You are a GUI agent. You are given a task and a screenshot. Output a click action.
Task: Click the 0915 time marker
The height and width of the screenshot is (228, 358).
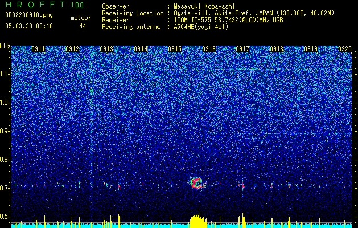point(175,49)
